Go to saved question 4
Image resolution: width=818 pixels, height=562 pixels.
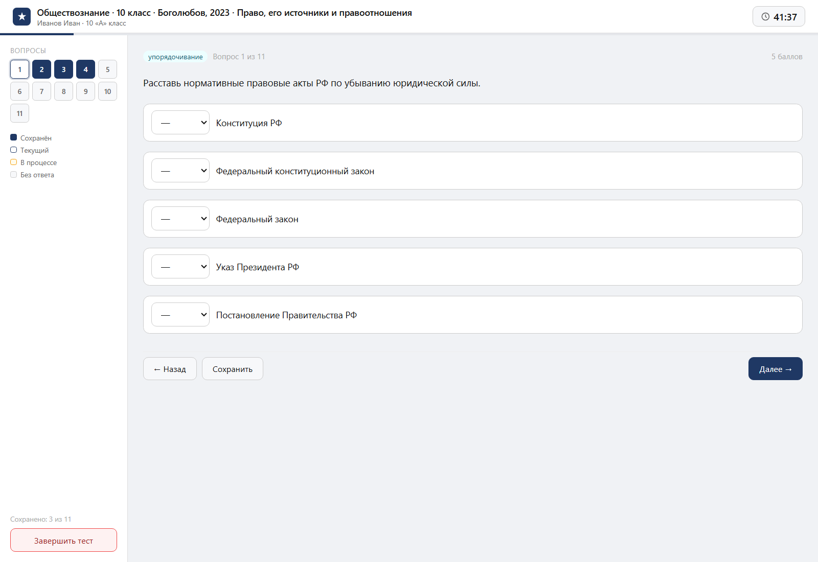[85, 69]
